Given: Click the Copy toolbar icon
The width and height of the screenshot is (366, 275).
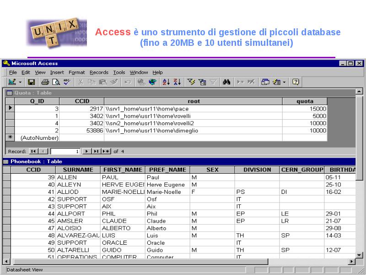Looking at the screenshot, I should [91, 82].
